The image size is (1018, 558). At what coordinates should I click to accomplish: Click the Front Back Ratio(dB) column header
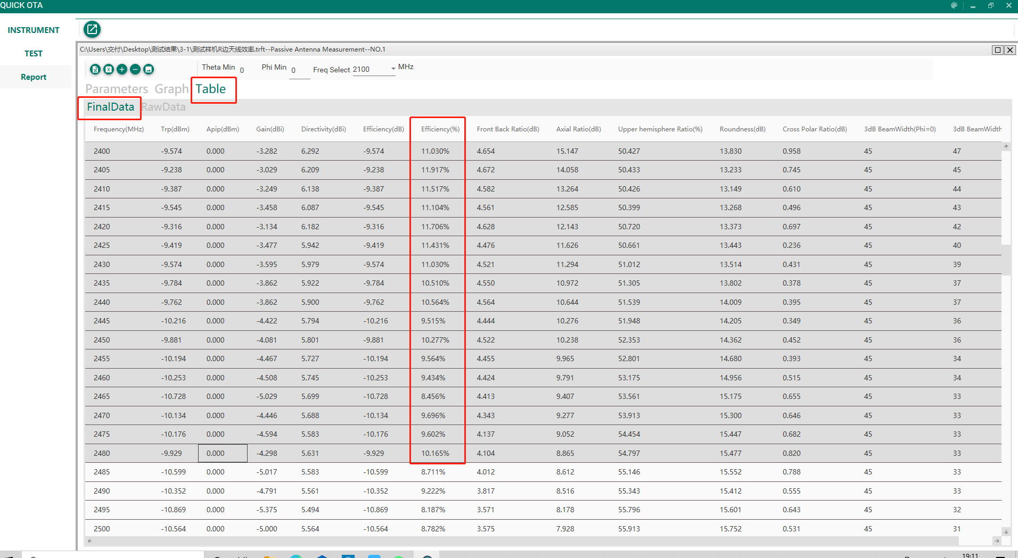[x=508, y=129]
